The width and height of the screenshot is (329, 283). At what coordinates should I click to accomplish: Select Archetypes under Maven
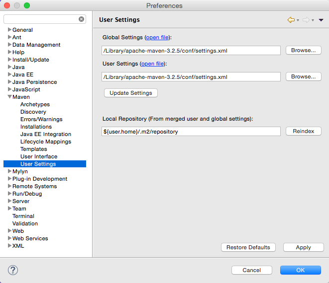pyautogui.click(x=35, y=104)
